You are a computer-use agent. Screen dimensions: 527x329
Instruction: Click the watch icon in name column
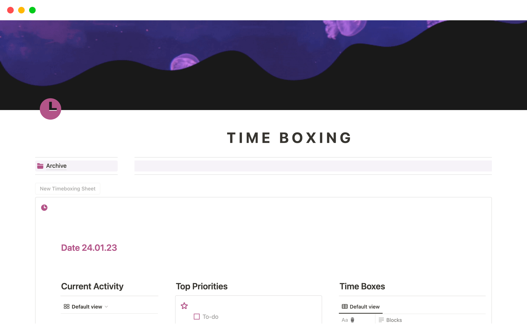pos(352,320)
